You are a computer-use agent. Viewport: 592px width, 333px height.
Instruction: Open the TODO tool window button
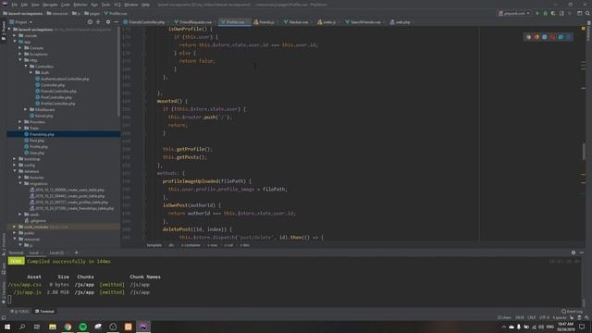pyautogui.click(x=19, y=312)
